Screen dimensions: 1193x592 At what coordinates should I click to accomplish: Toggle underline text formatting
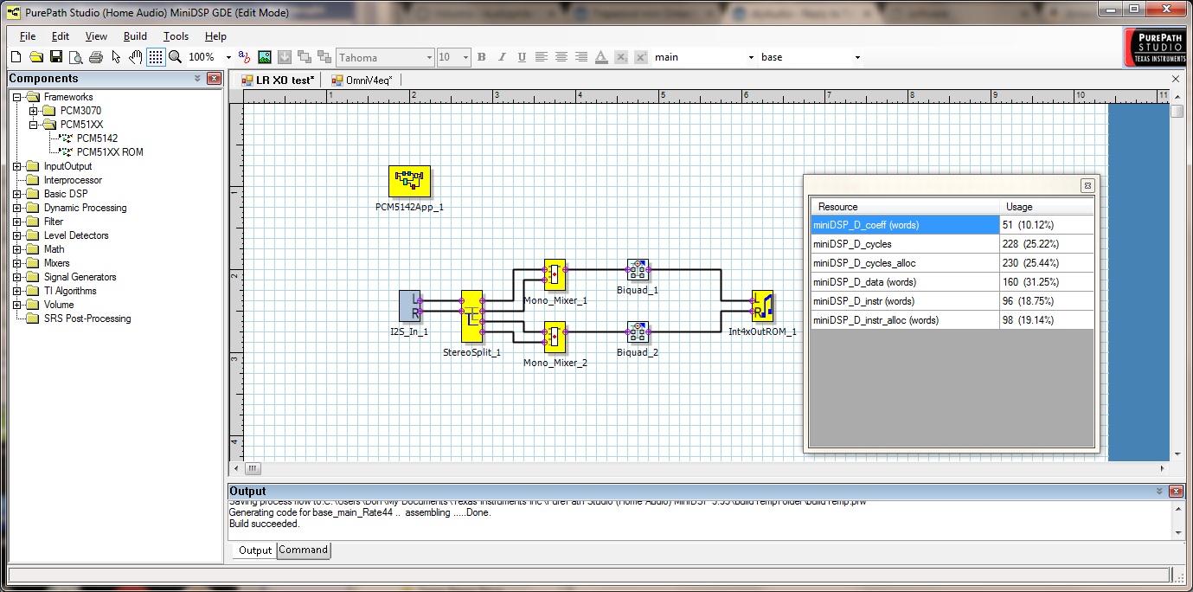click(522, 57)
